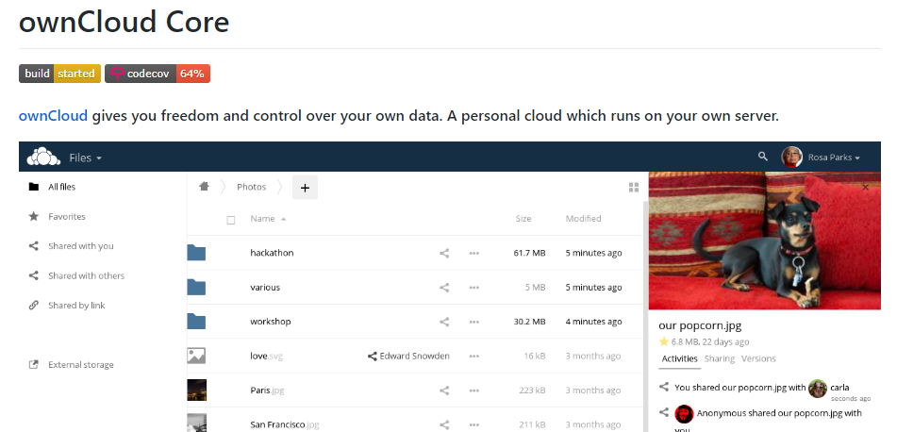Click the share icon for hackathon

(444, 253)
